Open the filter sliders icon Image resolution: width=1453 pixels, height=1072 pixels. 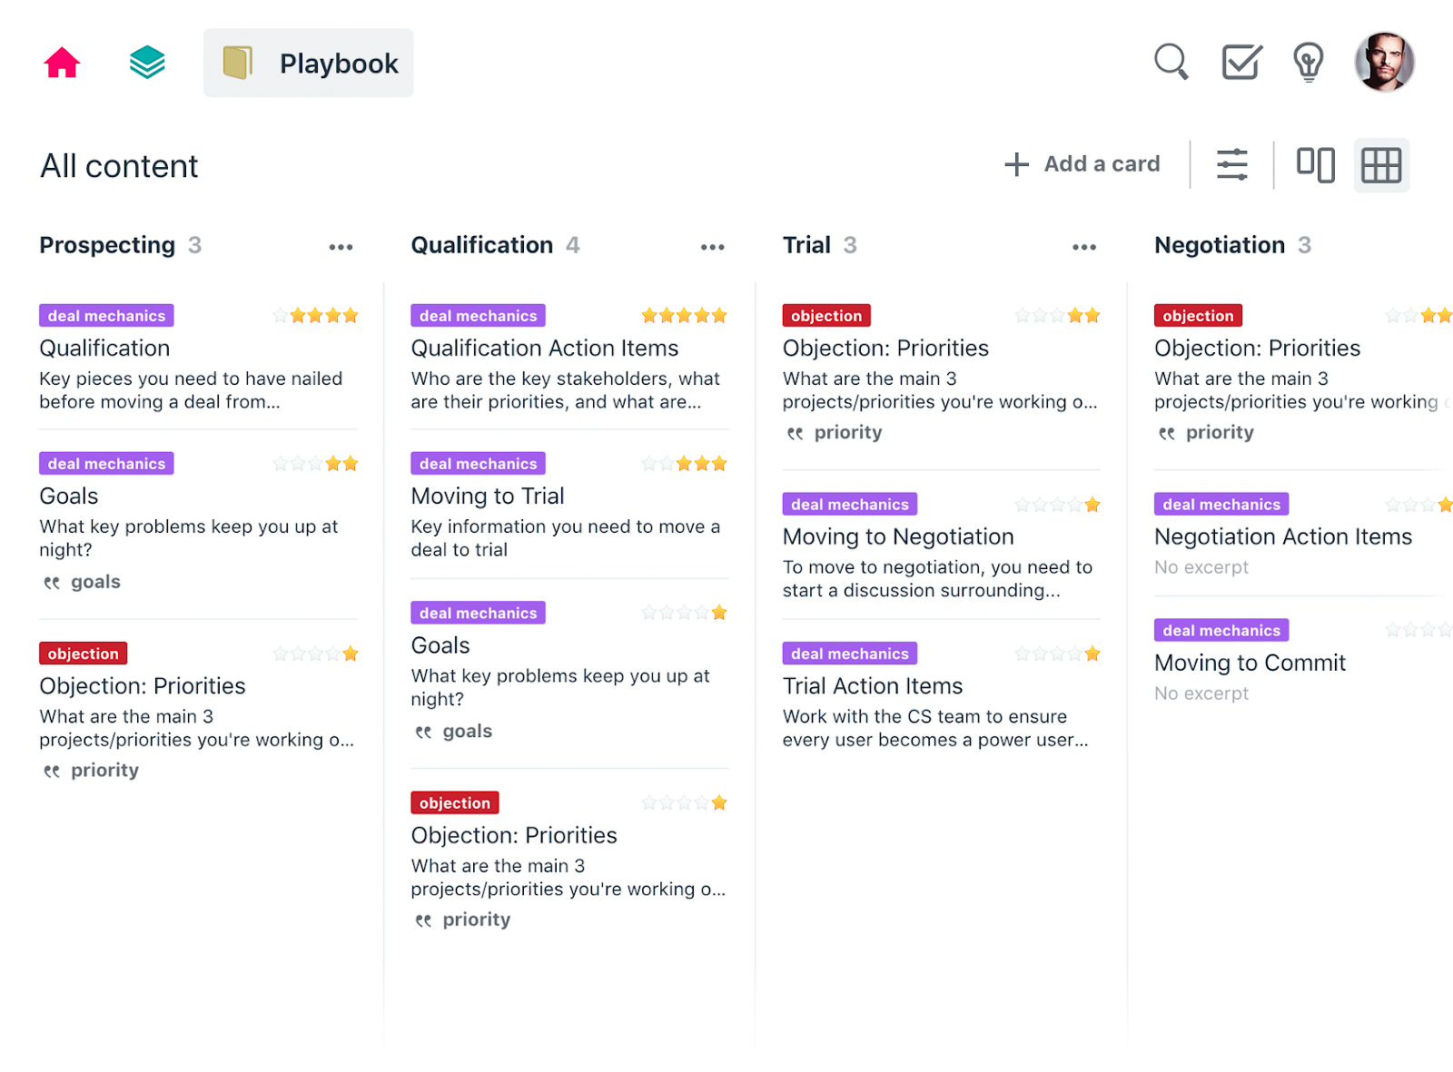1231,165
